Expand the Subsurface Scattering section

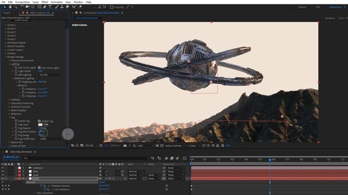click(x=9, y=103)
